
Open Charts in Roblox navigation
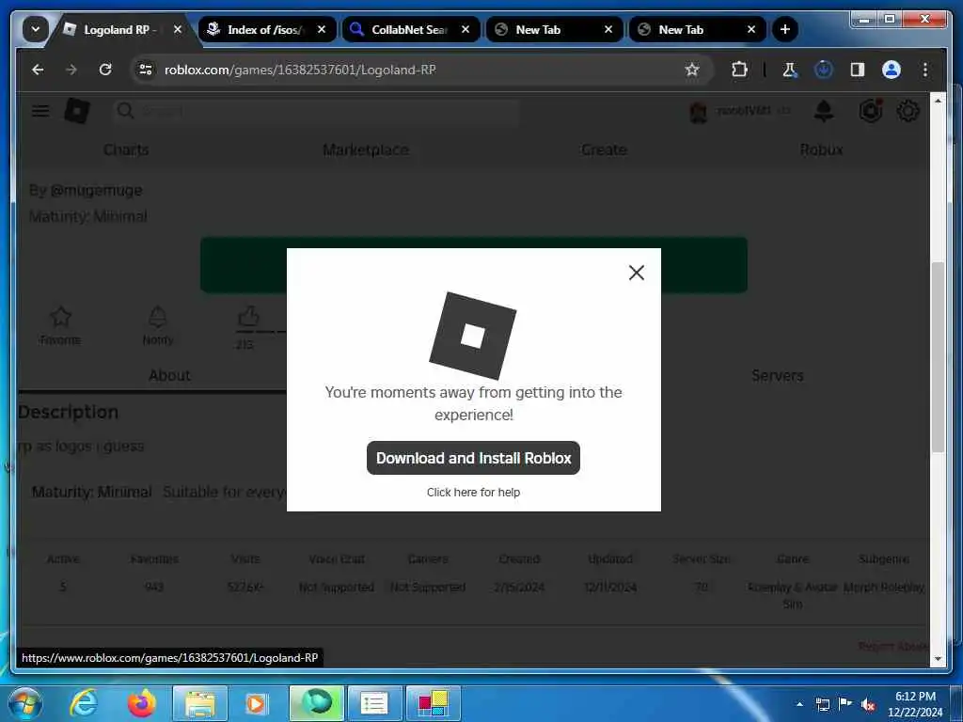[126, 149]
